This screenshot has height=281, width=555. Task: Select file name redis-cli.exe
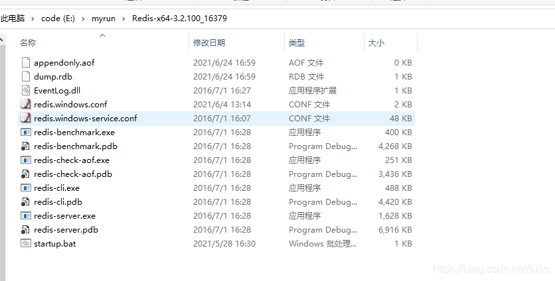pyautogui.click(x=56, y=188)
